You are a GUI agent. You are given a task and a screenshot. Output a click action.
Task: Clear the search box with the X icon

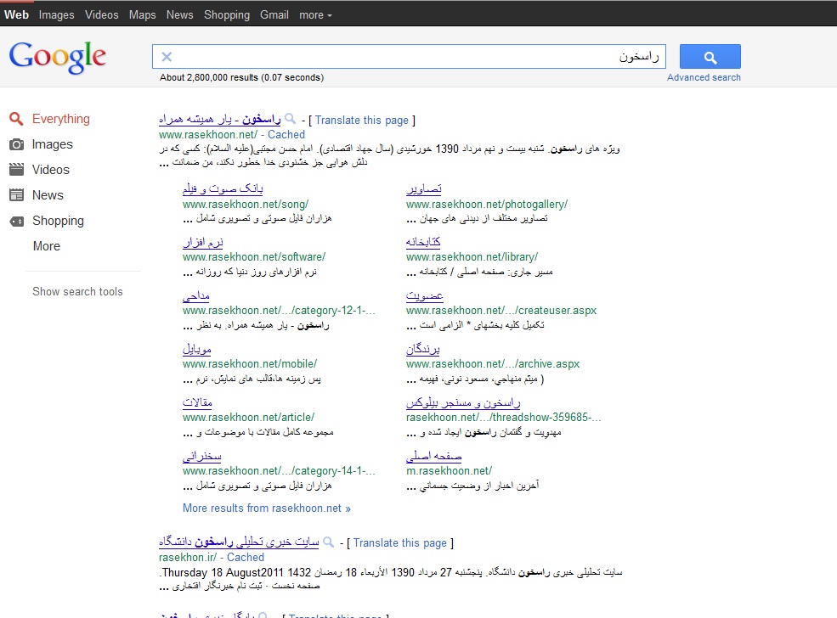pos(167,57)
